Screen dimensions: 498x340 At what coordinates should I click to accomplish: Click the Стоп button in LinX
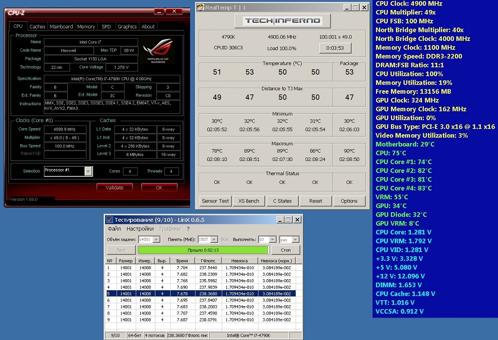[x=285, y=250]
